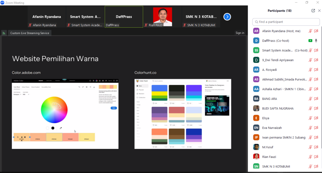Click BUDI SAFTA NUGRAHA camera-off icon

(316, 108)
